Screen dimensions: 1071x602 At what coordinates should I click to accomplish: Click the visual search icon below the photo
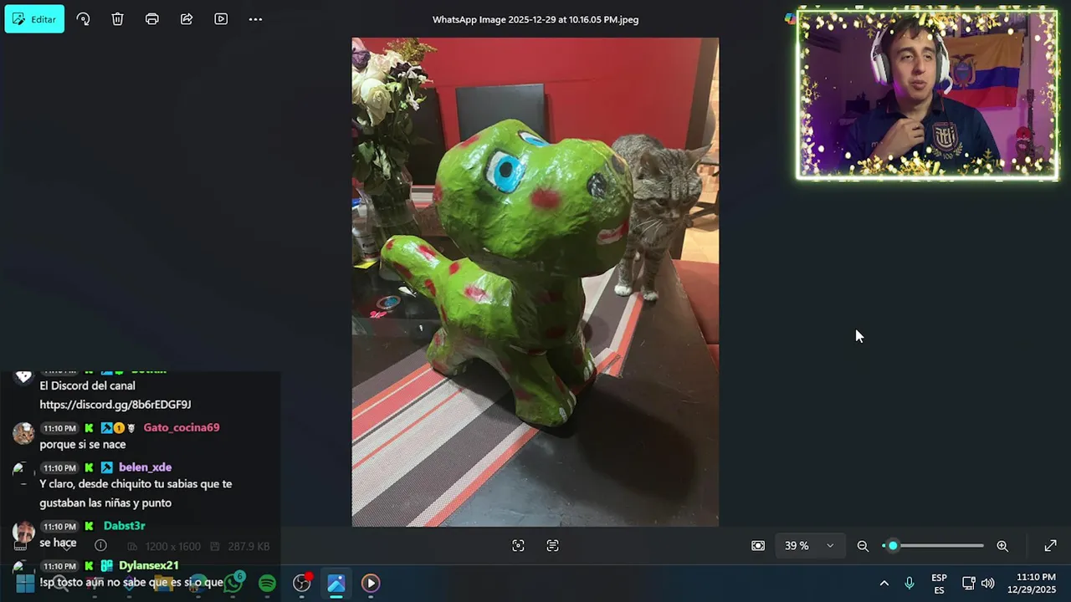(x=518, y=546)
